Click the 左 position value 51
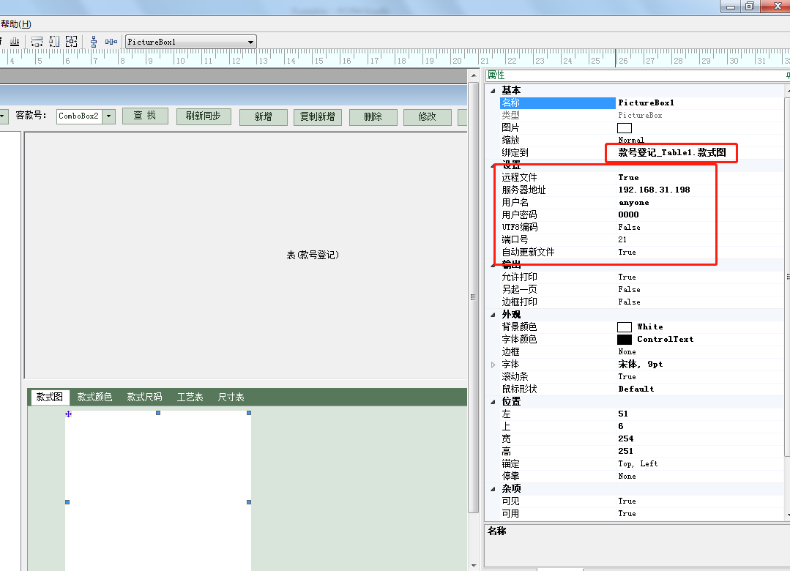This screenshot has height=571, width=790. coord(623,414)
